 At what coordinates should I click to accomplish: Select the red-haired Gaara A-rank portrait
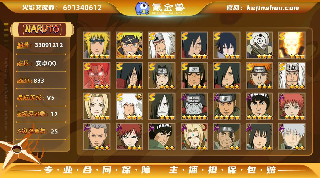(x=129, y=137)
